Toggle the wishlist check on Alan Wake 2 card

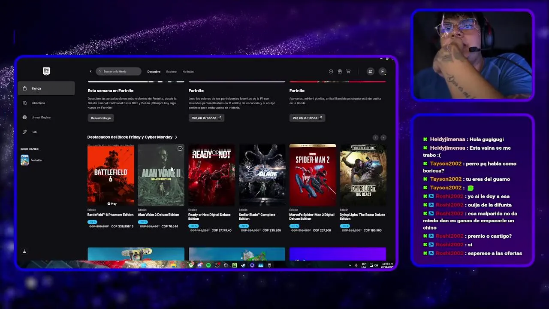180,148
